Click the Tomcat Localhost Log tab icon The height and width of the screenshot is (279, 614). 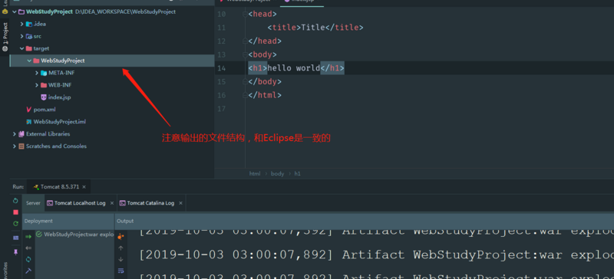click(50, 203)
